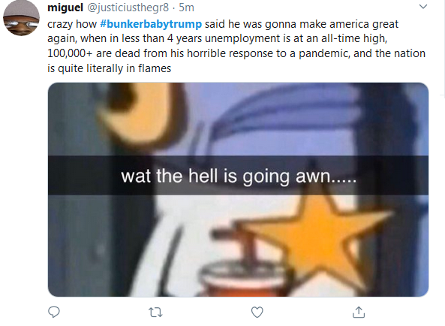Retweet the #bunkerbabytrump post
The width and height of the screenshot is (445, 326).
pos(155,312)
